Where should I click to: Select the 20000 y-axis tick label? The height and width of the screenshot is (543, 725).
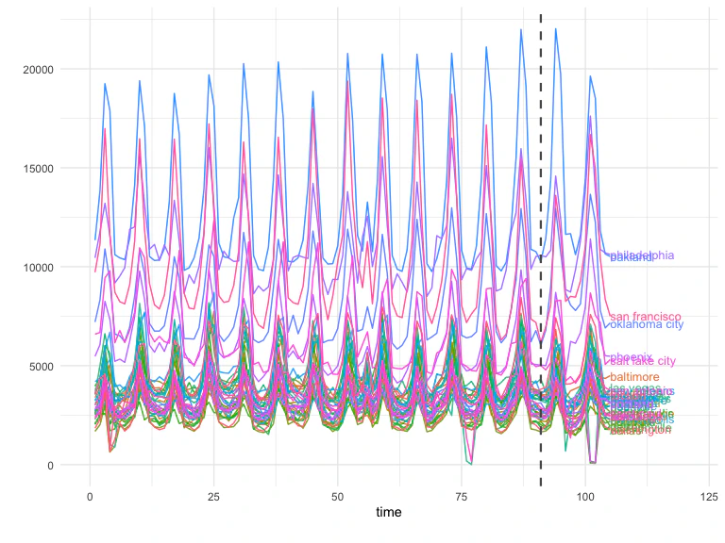tap(38, 70)
